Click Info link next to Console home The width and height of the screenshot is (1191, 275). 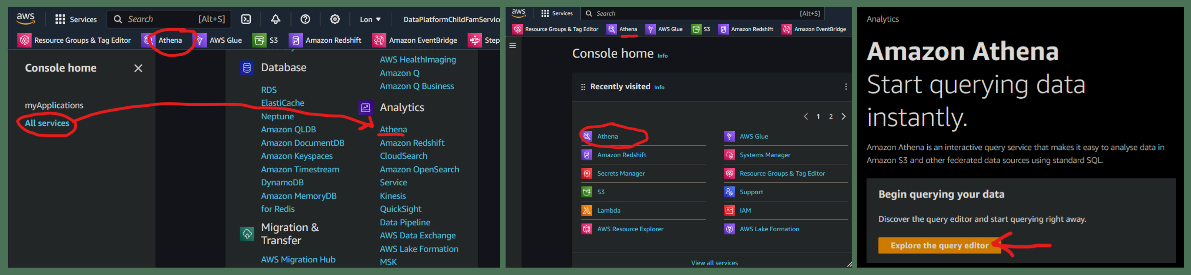662,56
